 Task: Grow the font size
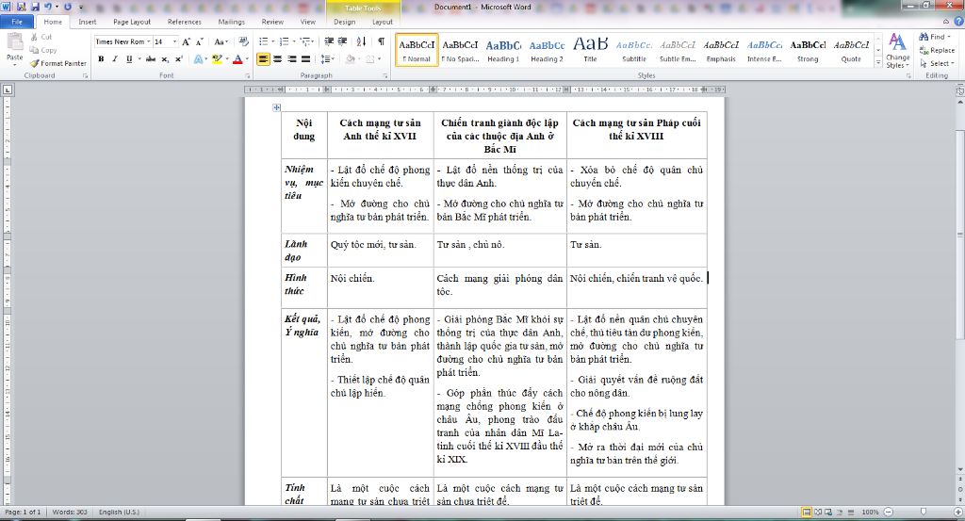(186, 41)
